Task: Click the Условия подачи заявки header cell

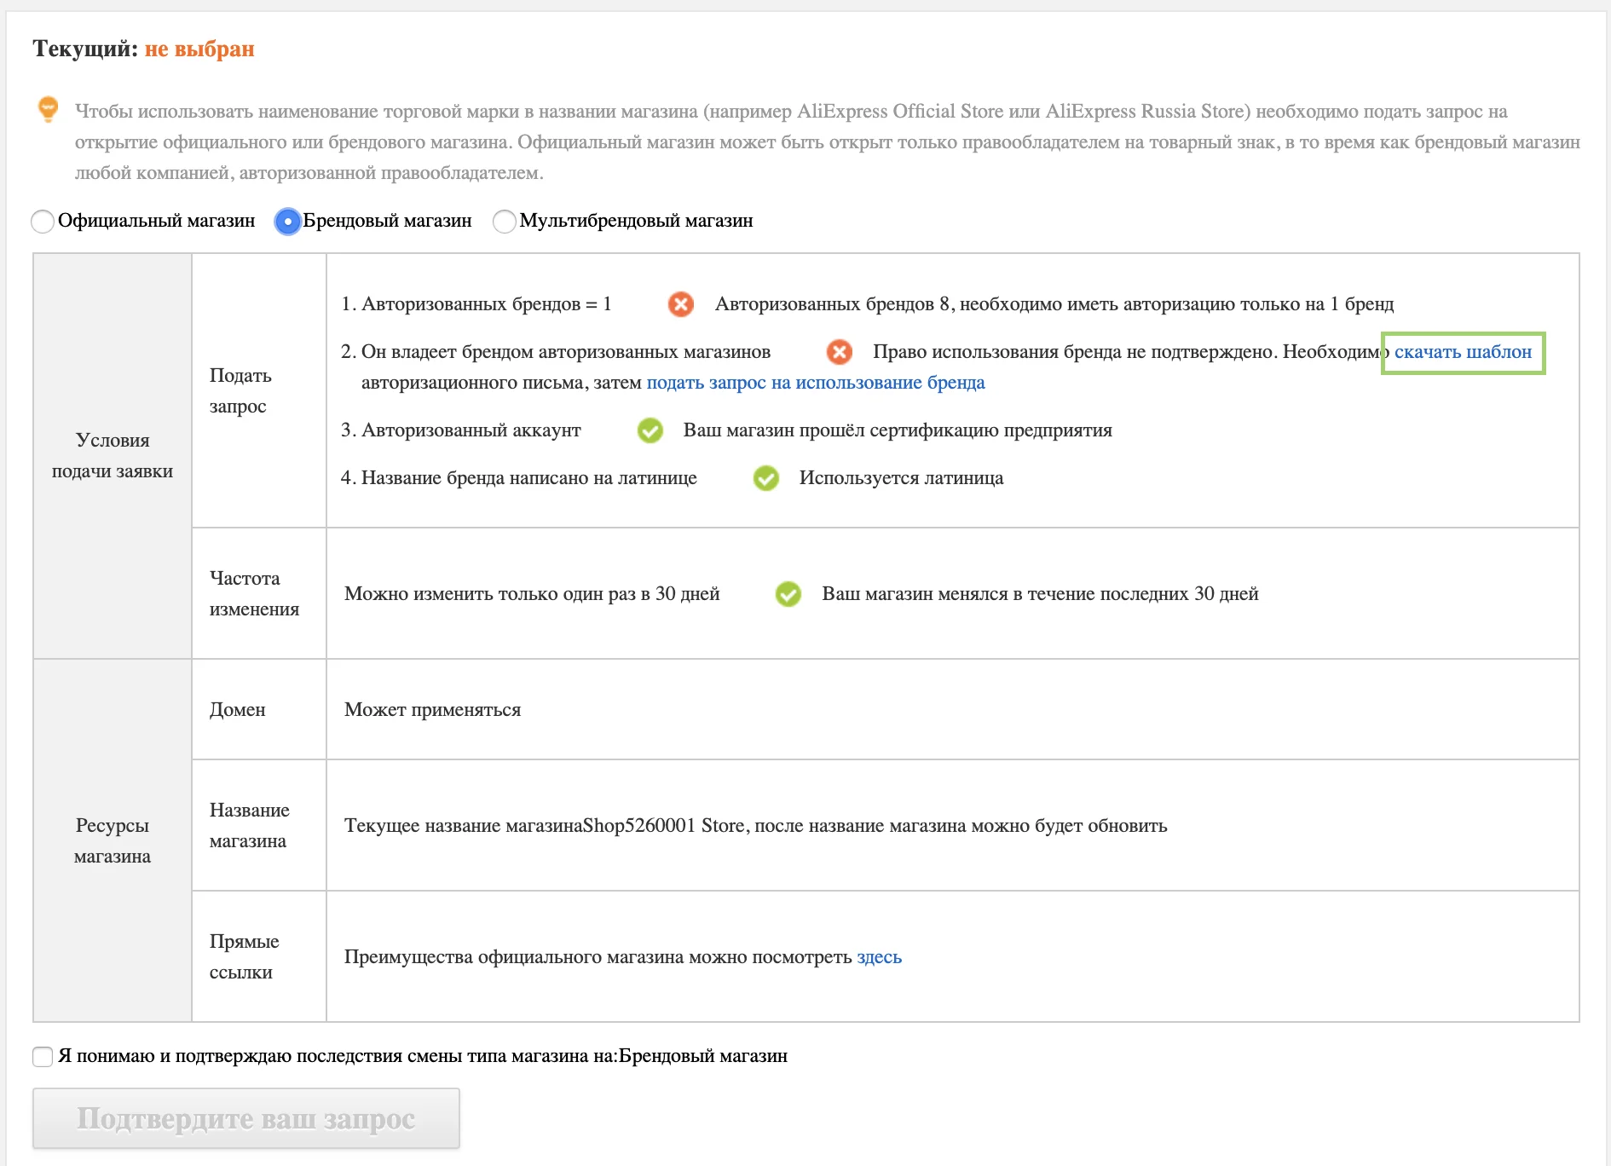Action: tap(113, 456)
